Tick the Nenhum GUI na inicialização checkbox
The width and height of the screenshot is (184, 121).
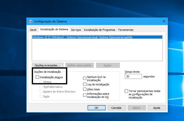[85, 78]
